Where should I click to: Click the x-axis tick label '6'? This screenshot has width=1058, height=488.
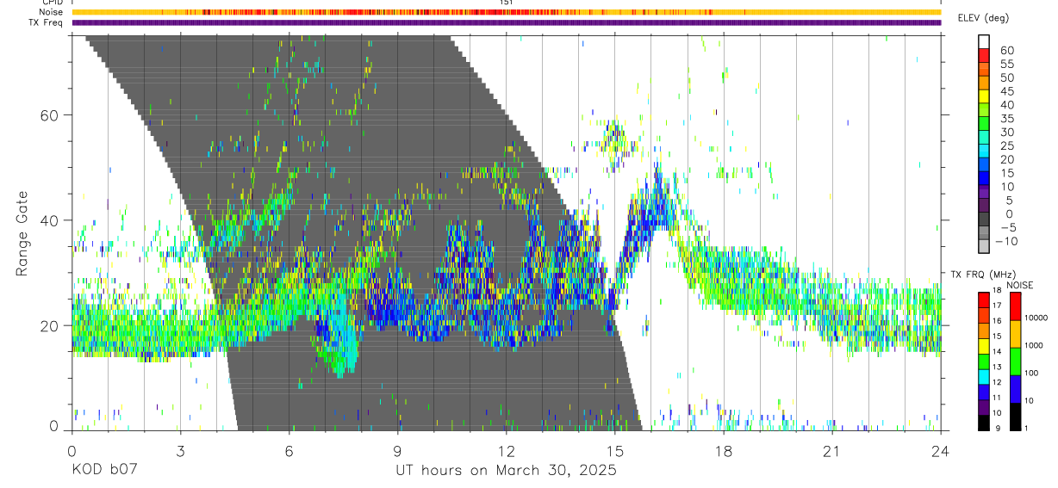(x=289, y=451)
